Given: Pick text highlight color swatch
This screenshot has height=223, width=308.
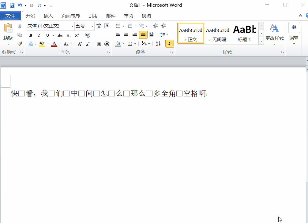Looking at the screenshot, I should 42,44.
